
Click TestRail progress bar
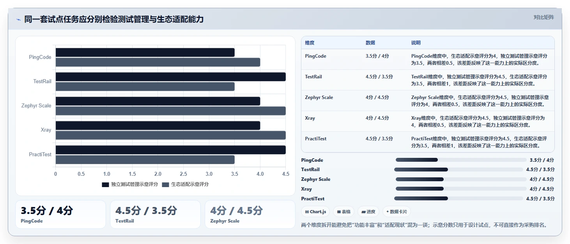458,170
